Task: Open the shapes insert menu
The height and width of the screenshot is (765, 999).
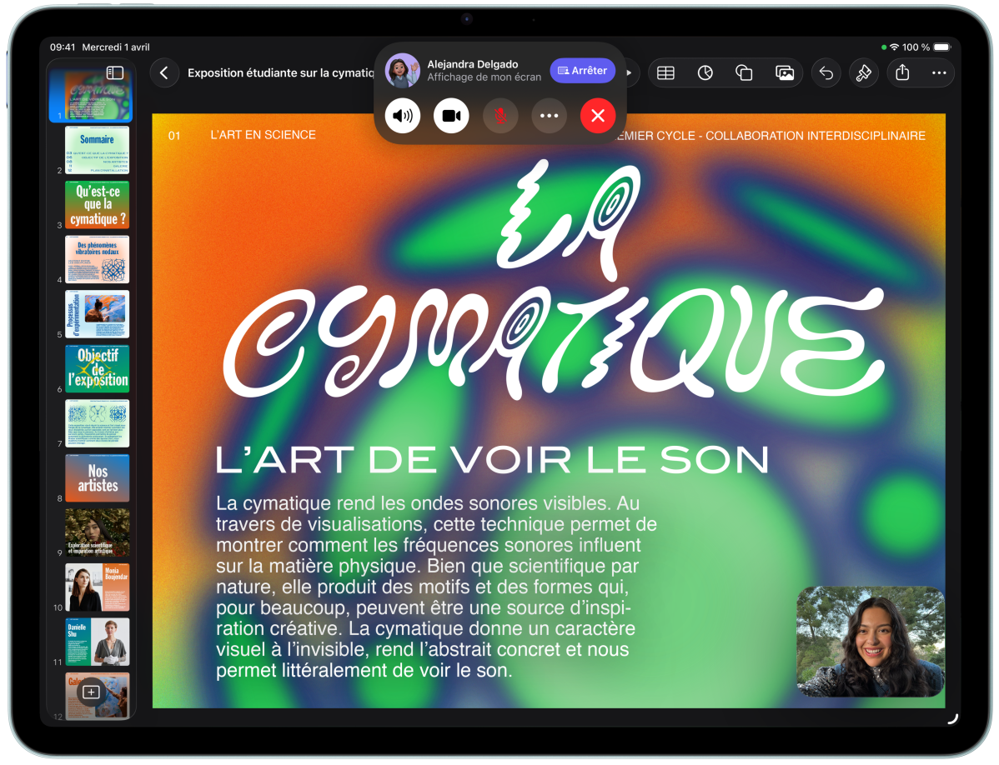Action: tap(745, 73)
